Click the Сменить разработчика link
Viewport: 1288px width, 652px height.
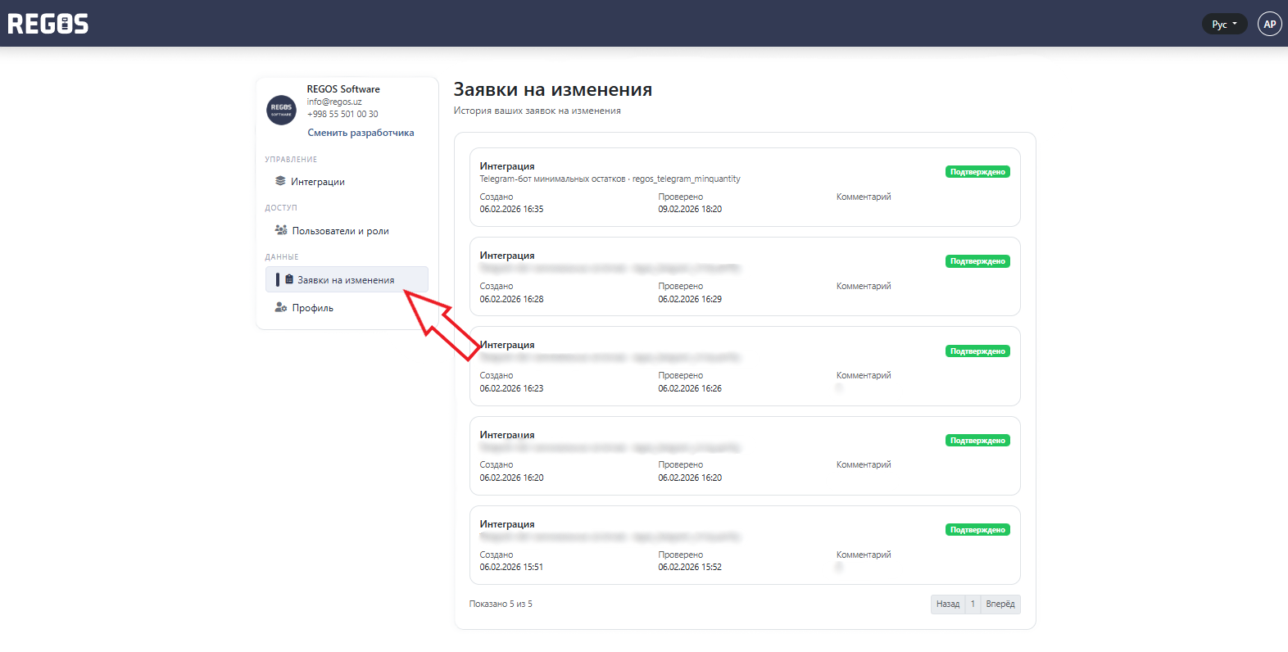click(361, 133)
